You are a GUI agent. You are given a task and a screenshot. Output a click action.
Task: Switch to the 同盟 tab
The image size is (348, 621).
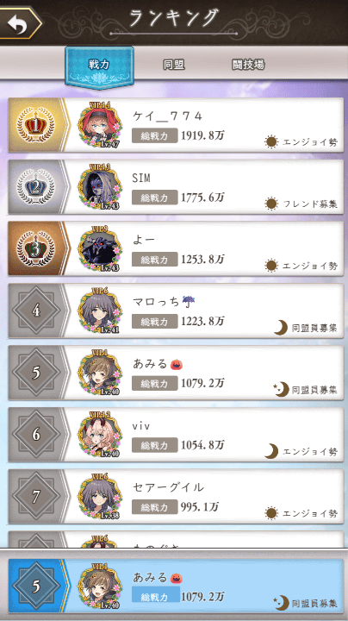(174, 65)
